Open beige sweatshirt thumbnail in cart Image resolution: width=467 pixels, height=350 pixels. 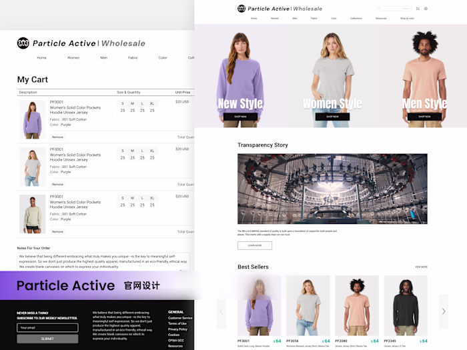32,214
